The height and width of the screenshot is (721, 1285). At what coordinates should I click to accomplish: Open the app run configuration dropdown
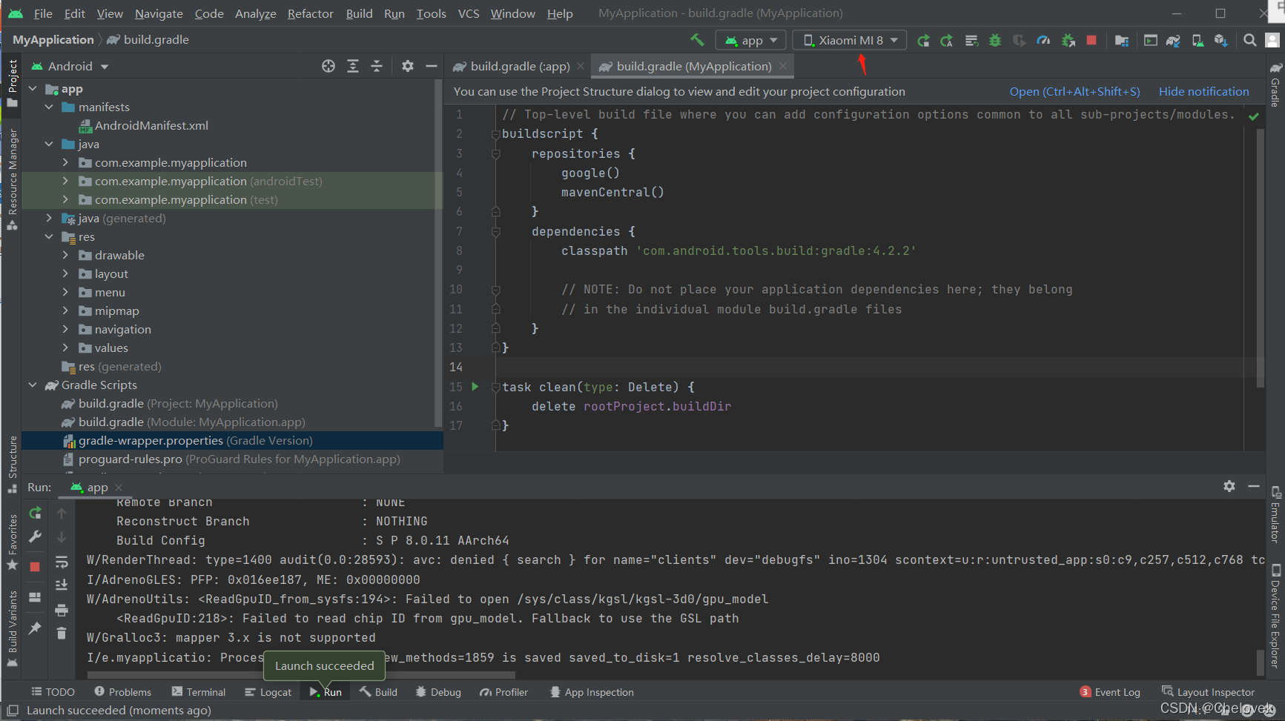coord(751,40)
